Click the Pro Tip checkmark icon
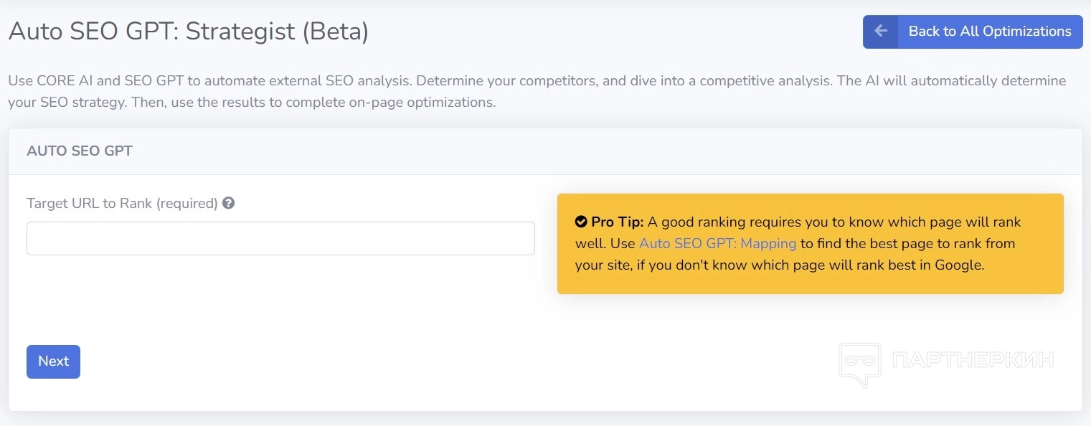This screenshot has width=1091, height=426. click(x=581, y=222)
